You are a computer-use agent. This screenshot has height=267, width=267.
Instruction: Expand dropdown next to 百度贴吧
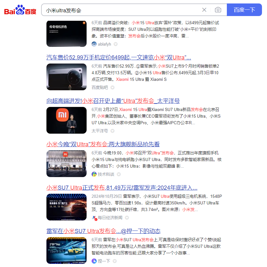point(112,87)
